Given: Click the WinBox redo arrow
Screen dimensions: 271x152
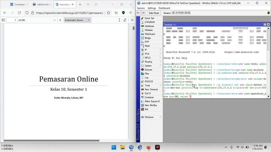Looking at the screenshot, I should click(x=144, y=13).
